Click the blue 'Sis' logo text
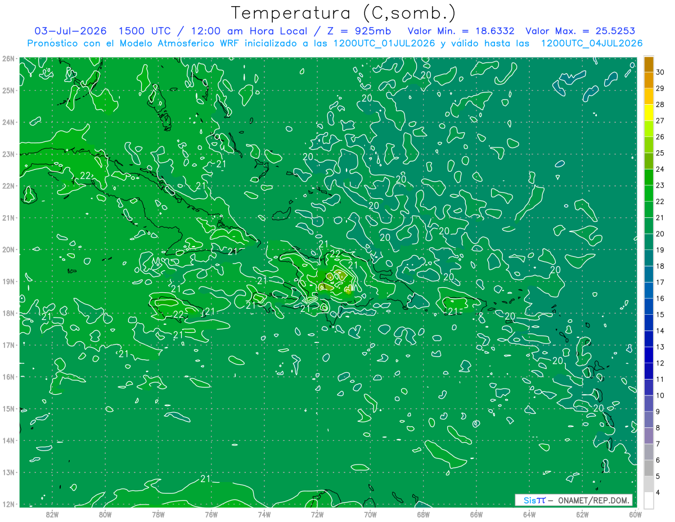This screenshot has height=522, width=675. 530,500
